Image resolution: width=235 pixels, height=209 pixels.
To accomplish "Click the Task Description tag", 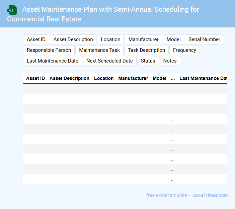I will (x=146, y=50).
